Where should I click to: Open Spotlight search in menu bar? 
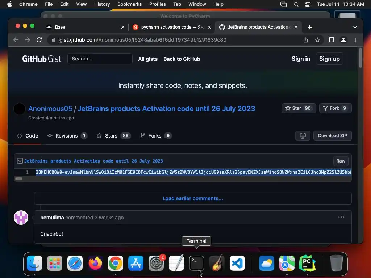[x=296, y=4]
